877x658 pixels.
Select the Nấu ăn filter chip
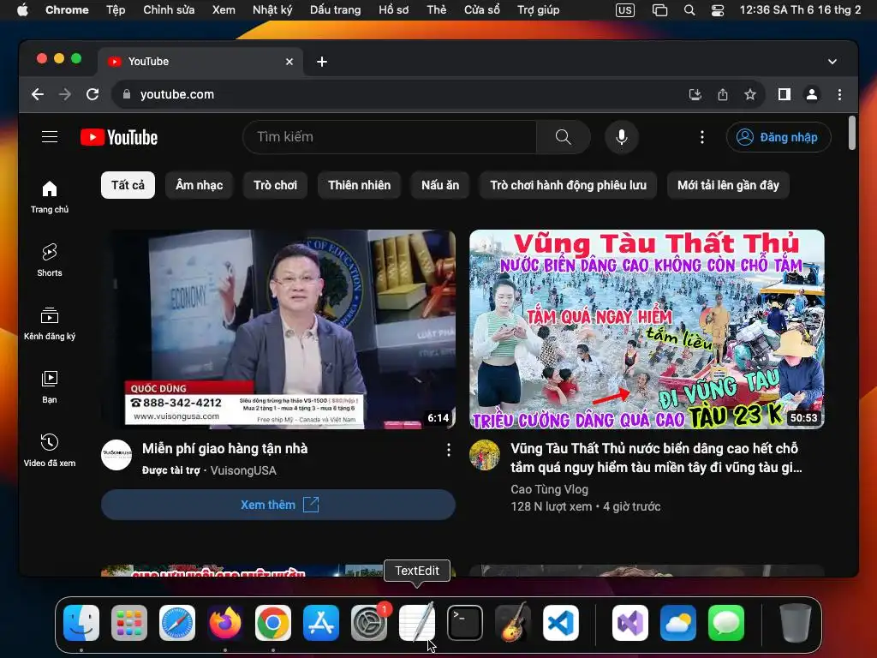(440, 185)
